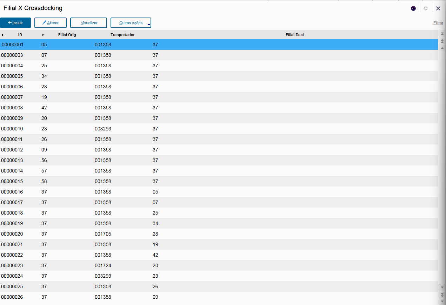Viewport: 446px width, 305px height.
Task: Click the Filial Dest column header
Action: click(295, 35)
